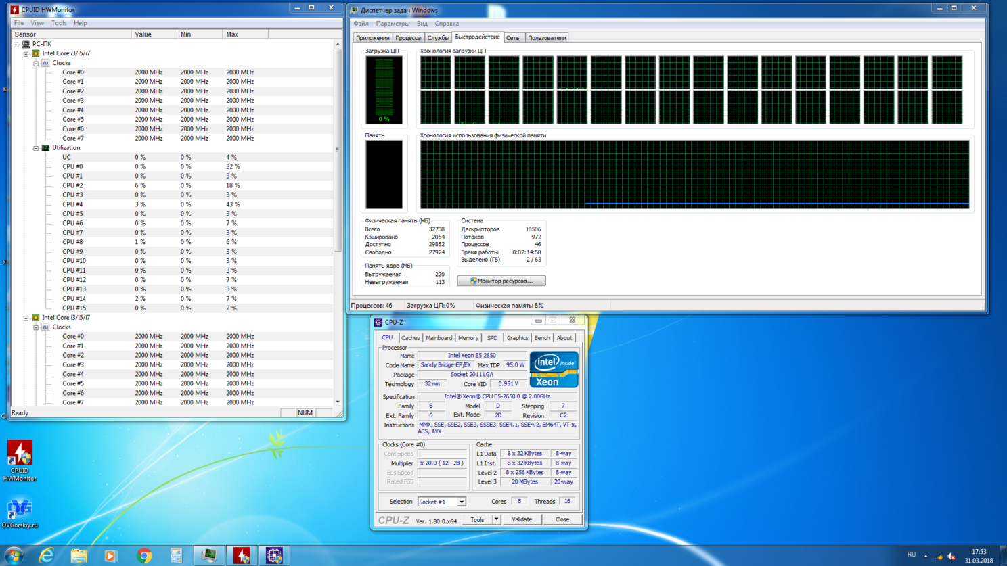Launch Google Chrome from the taskbar

(x=143, y=556)
